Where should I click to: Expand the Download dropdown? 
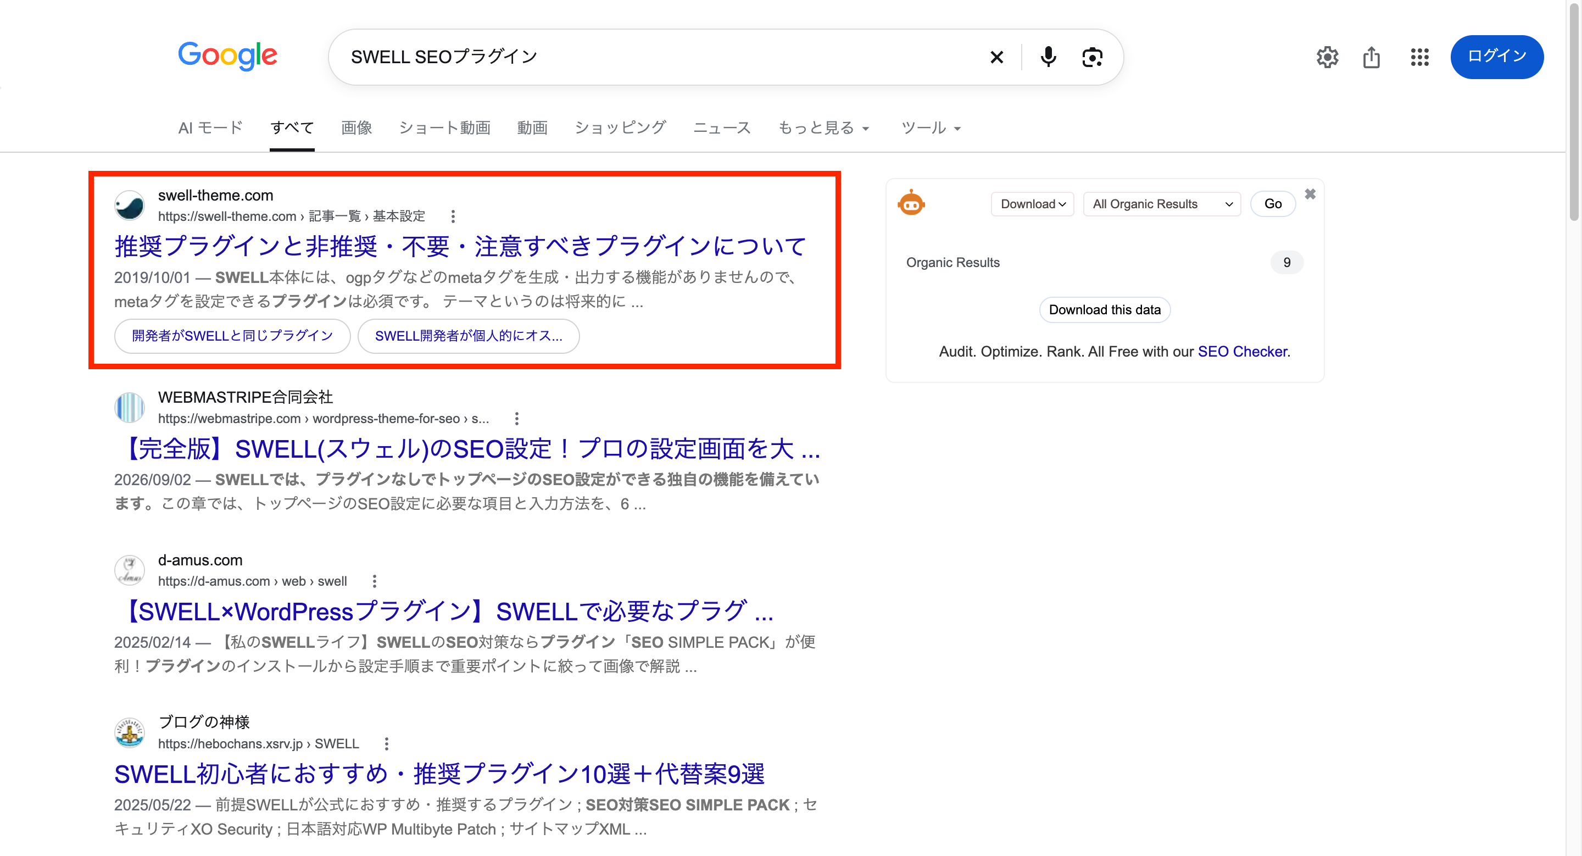tap(1032, 204)
